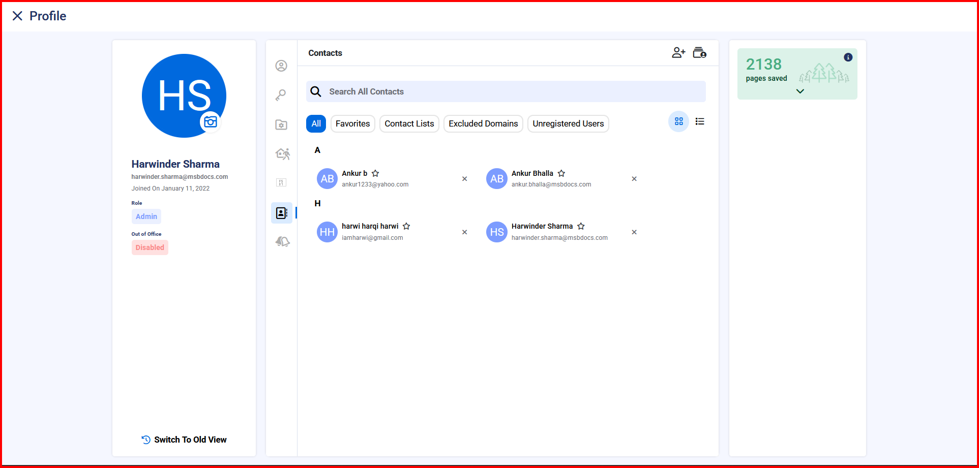This screenshot has width=979, height=468.
Task: Mark Ankur b as favorite
Action: click(x=375, y=173)
